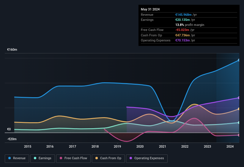244x167 pixels.
Task: Click the 13.8% profit margin text
Action: (x=190, y=25)
